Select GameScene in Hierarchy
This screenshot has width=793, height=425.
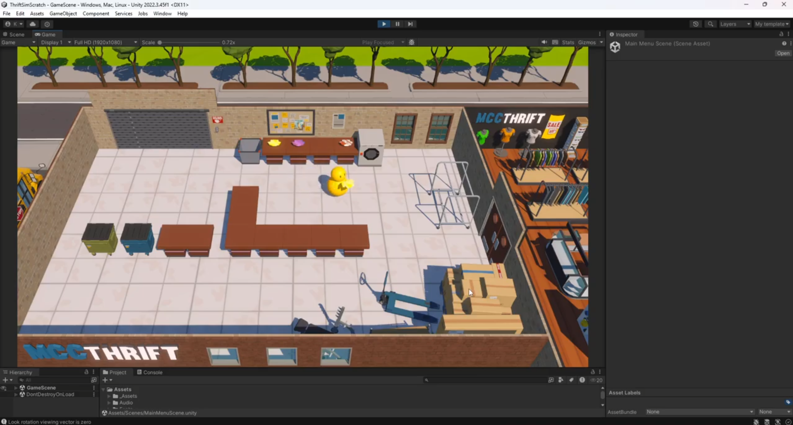tap(41, 388)
